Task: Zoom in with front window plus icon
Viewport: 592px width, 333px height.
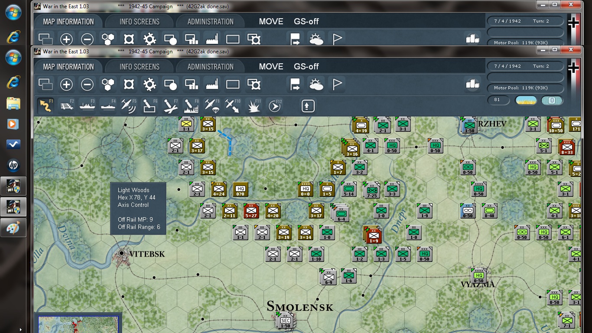Action: point(66,84)
